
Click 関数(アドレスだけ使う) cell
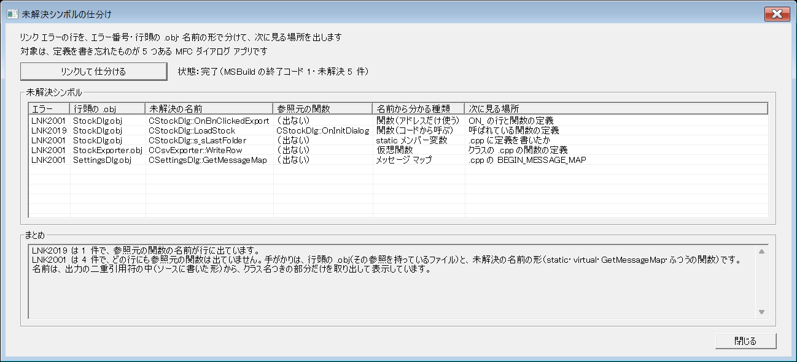point(418,121)
